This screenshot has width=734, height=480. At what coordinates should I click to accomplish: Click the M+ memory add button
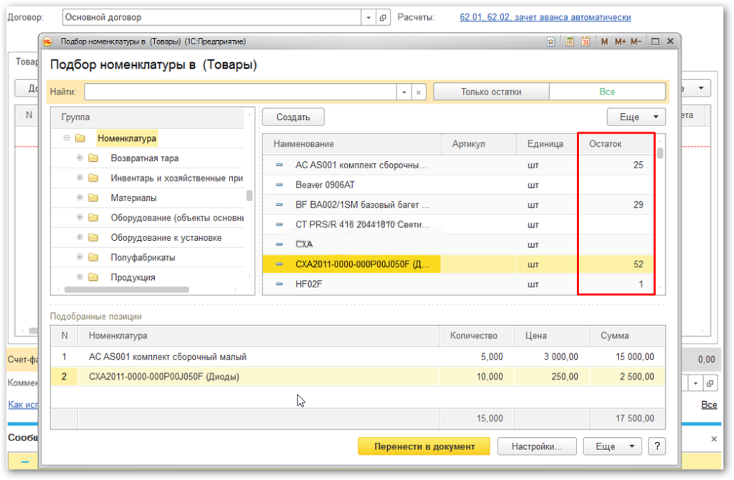pos(620,42)
